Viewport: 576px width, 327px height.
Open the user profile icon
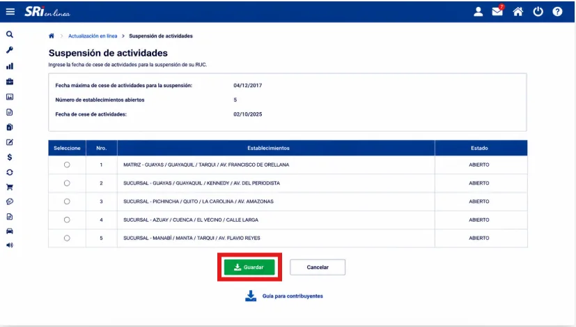(478, 12)
